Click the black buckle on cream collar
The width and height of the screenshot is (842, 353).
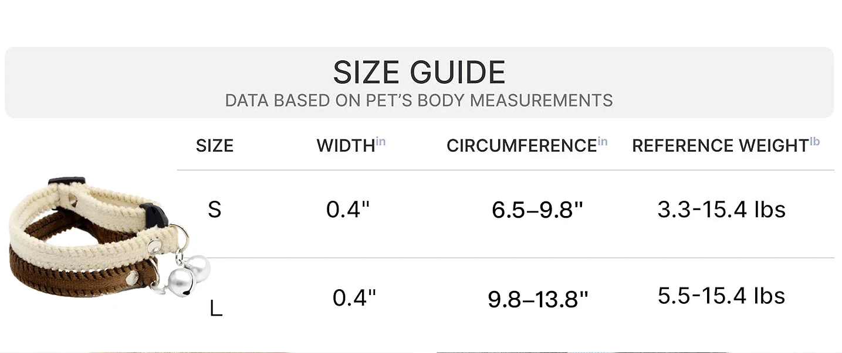[155, 215]
